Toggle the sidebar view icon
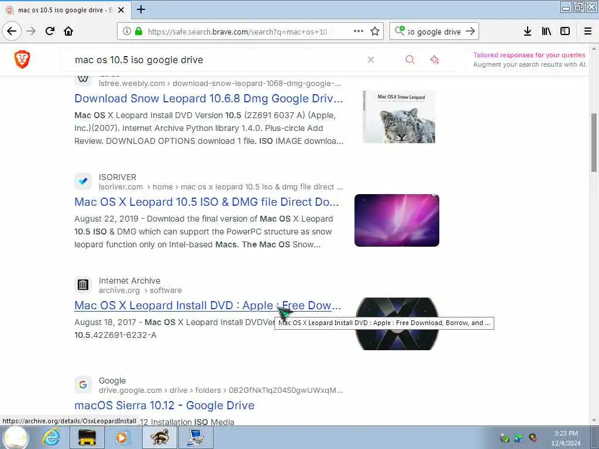 tap(565, 32)
